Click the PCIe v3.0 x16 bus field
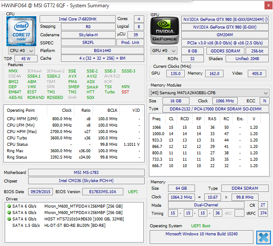This screenshot has width=273, height=246. click(x=225, y=43)
